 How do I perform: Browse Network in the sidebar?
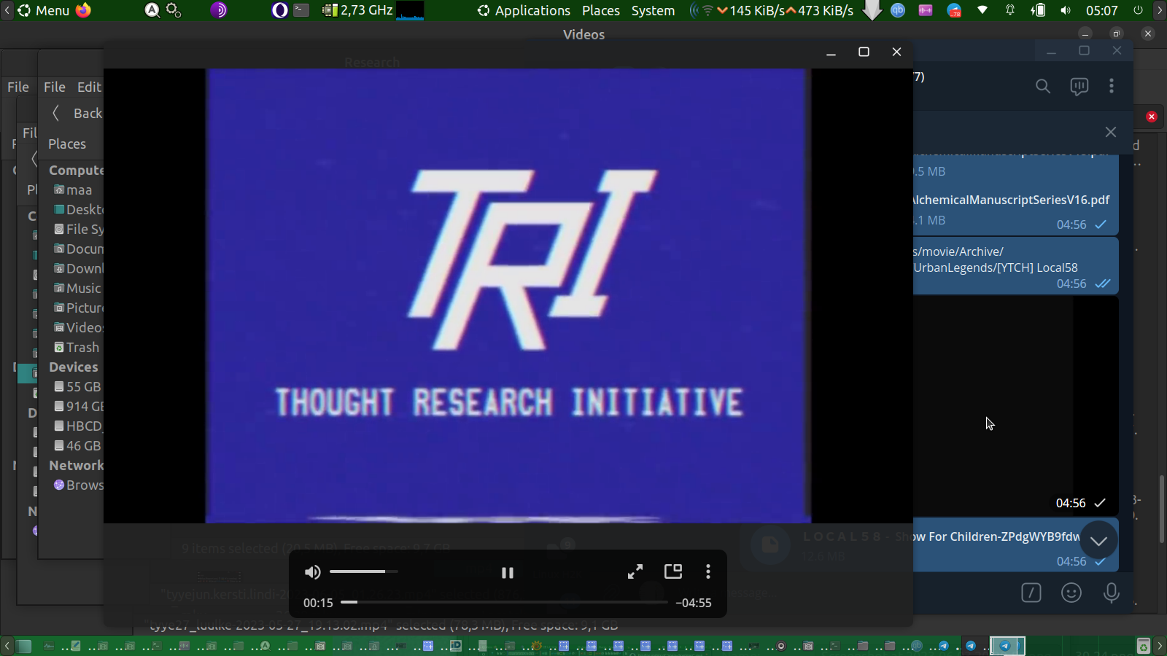(x=78, y=485)
